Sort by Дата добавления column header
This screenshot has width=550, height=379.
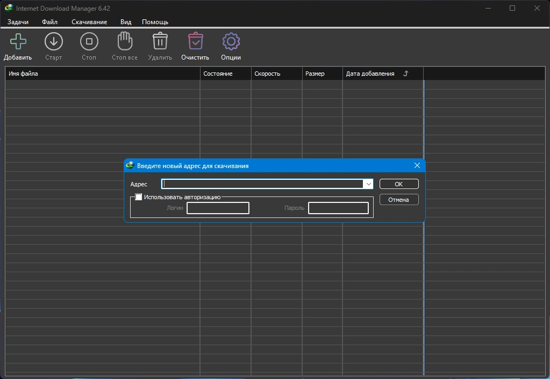(x=383, y=74)
